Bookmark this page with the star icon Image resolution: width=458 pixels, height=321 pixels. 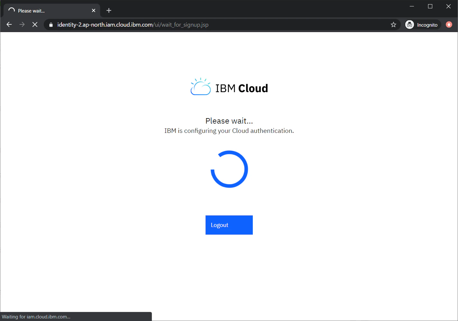[x=393, y=25]
